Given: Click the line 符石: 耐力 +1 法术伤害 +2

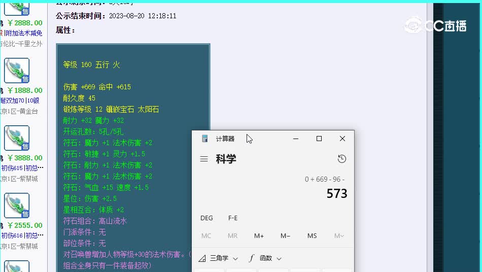Looking at the screenshot, I should 108,165.
